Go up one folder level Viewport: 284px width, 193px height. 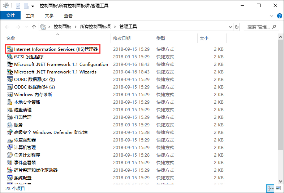[x=34, y=27]
